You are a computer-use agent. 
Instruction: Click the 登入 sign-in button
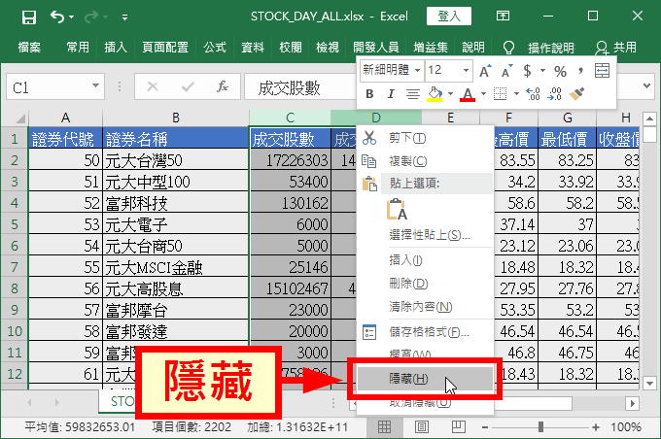(449, 17)
